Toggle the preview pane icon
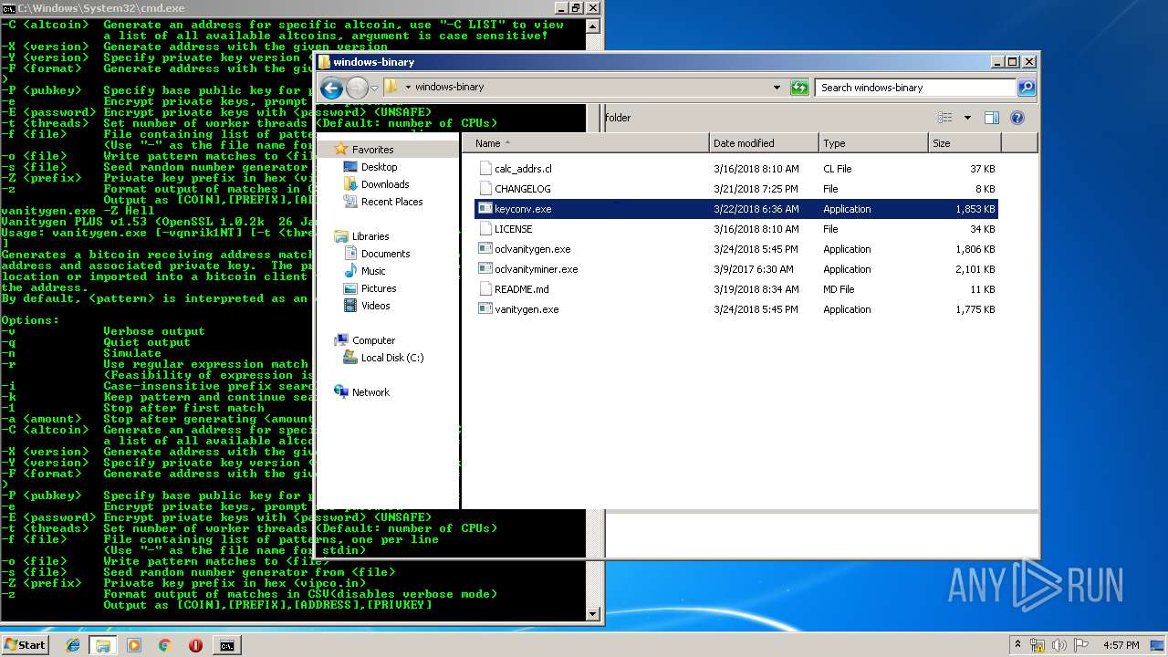The image size is (1168, 657). click(x=992, y=118)
